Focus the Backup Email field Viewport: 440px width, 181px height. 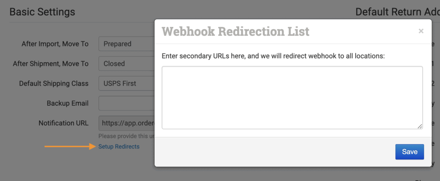tap(126, 103)
